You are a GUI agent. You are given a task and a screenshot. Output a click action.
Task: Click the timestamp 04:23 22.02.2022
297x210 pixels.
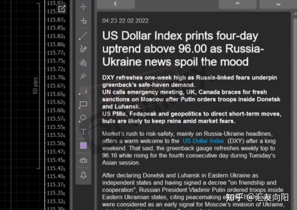tap(125, 21)
